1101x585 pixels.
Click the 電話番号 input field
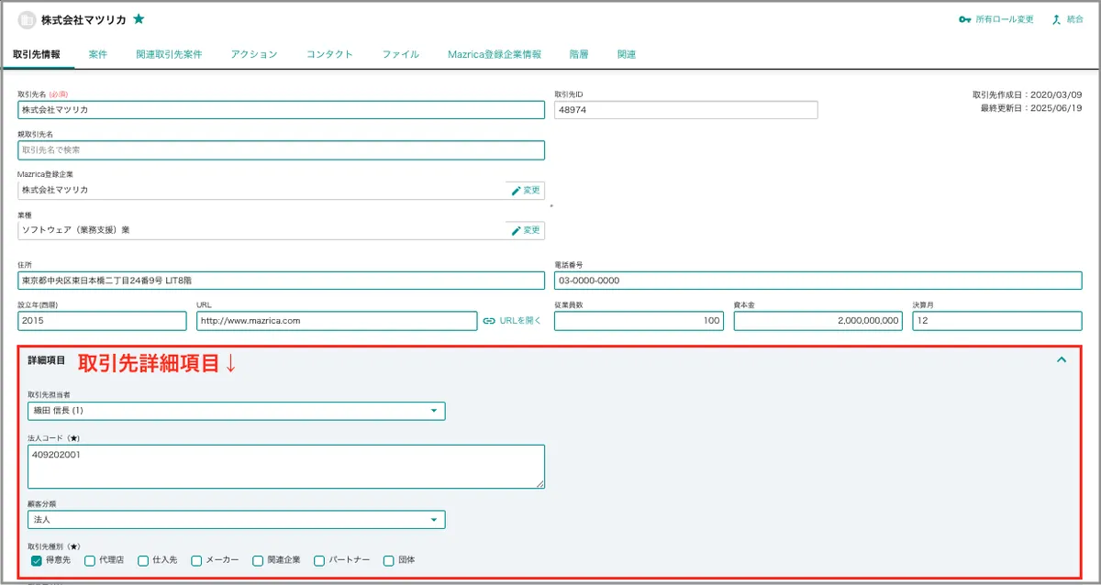click(x=817, y=281)
